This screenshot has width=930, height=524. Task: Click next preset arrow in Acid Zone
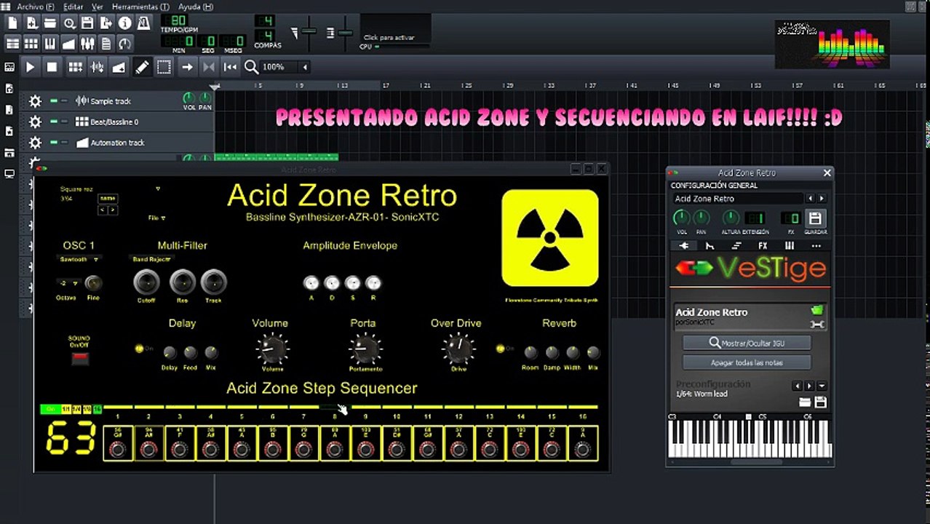[x=113, y=210]
